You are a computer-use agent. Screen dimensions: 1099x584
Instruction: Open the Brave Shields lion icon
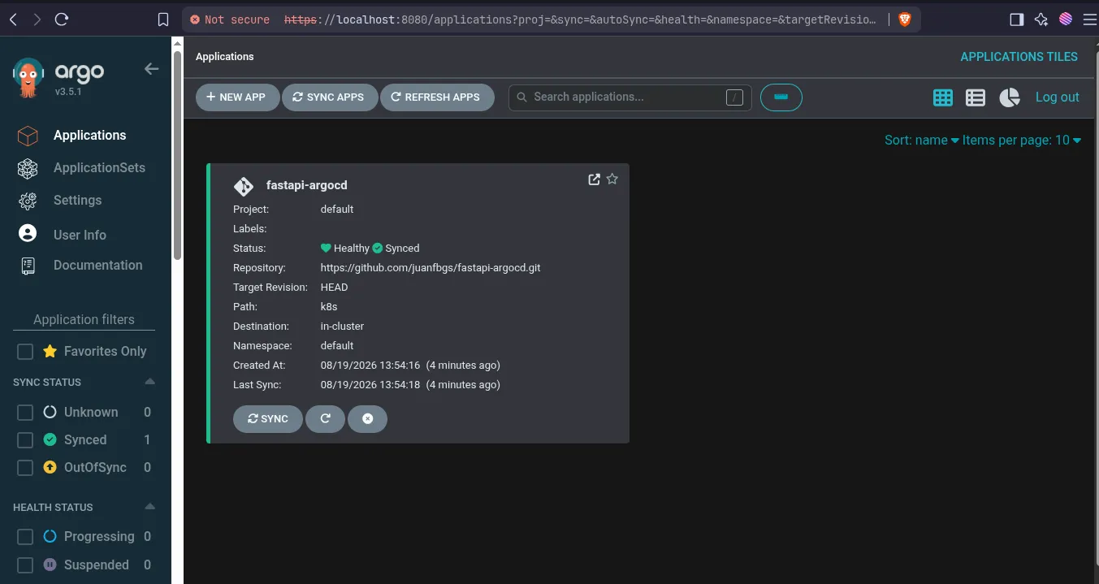tap(905, 19)
